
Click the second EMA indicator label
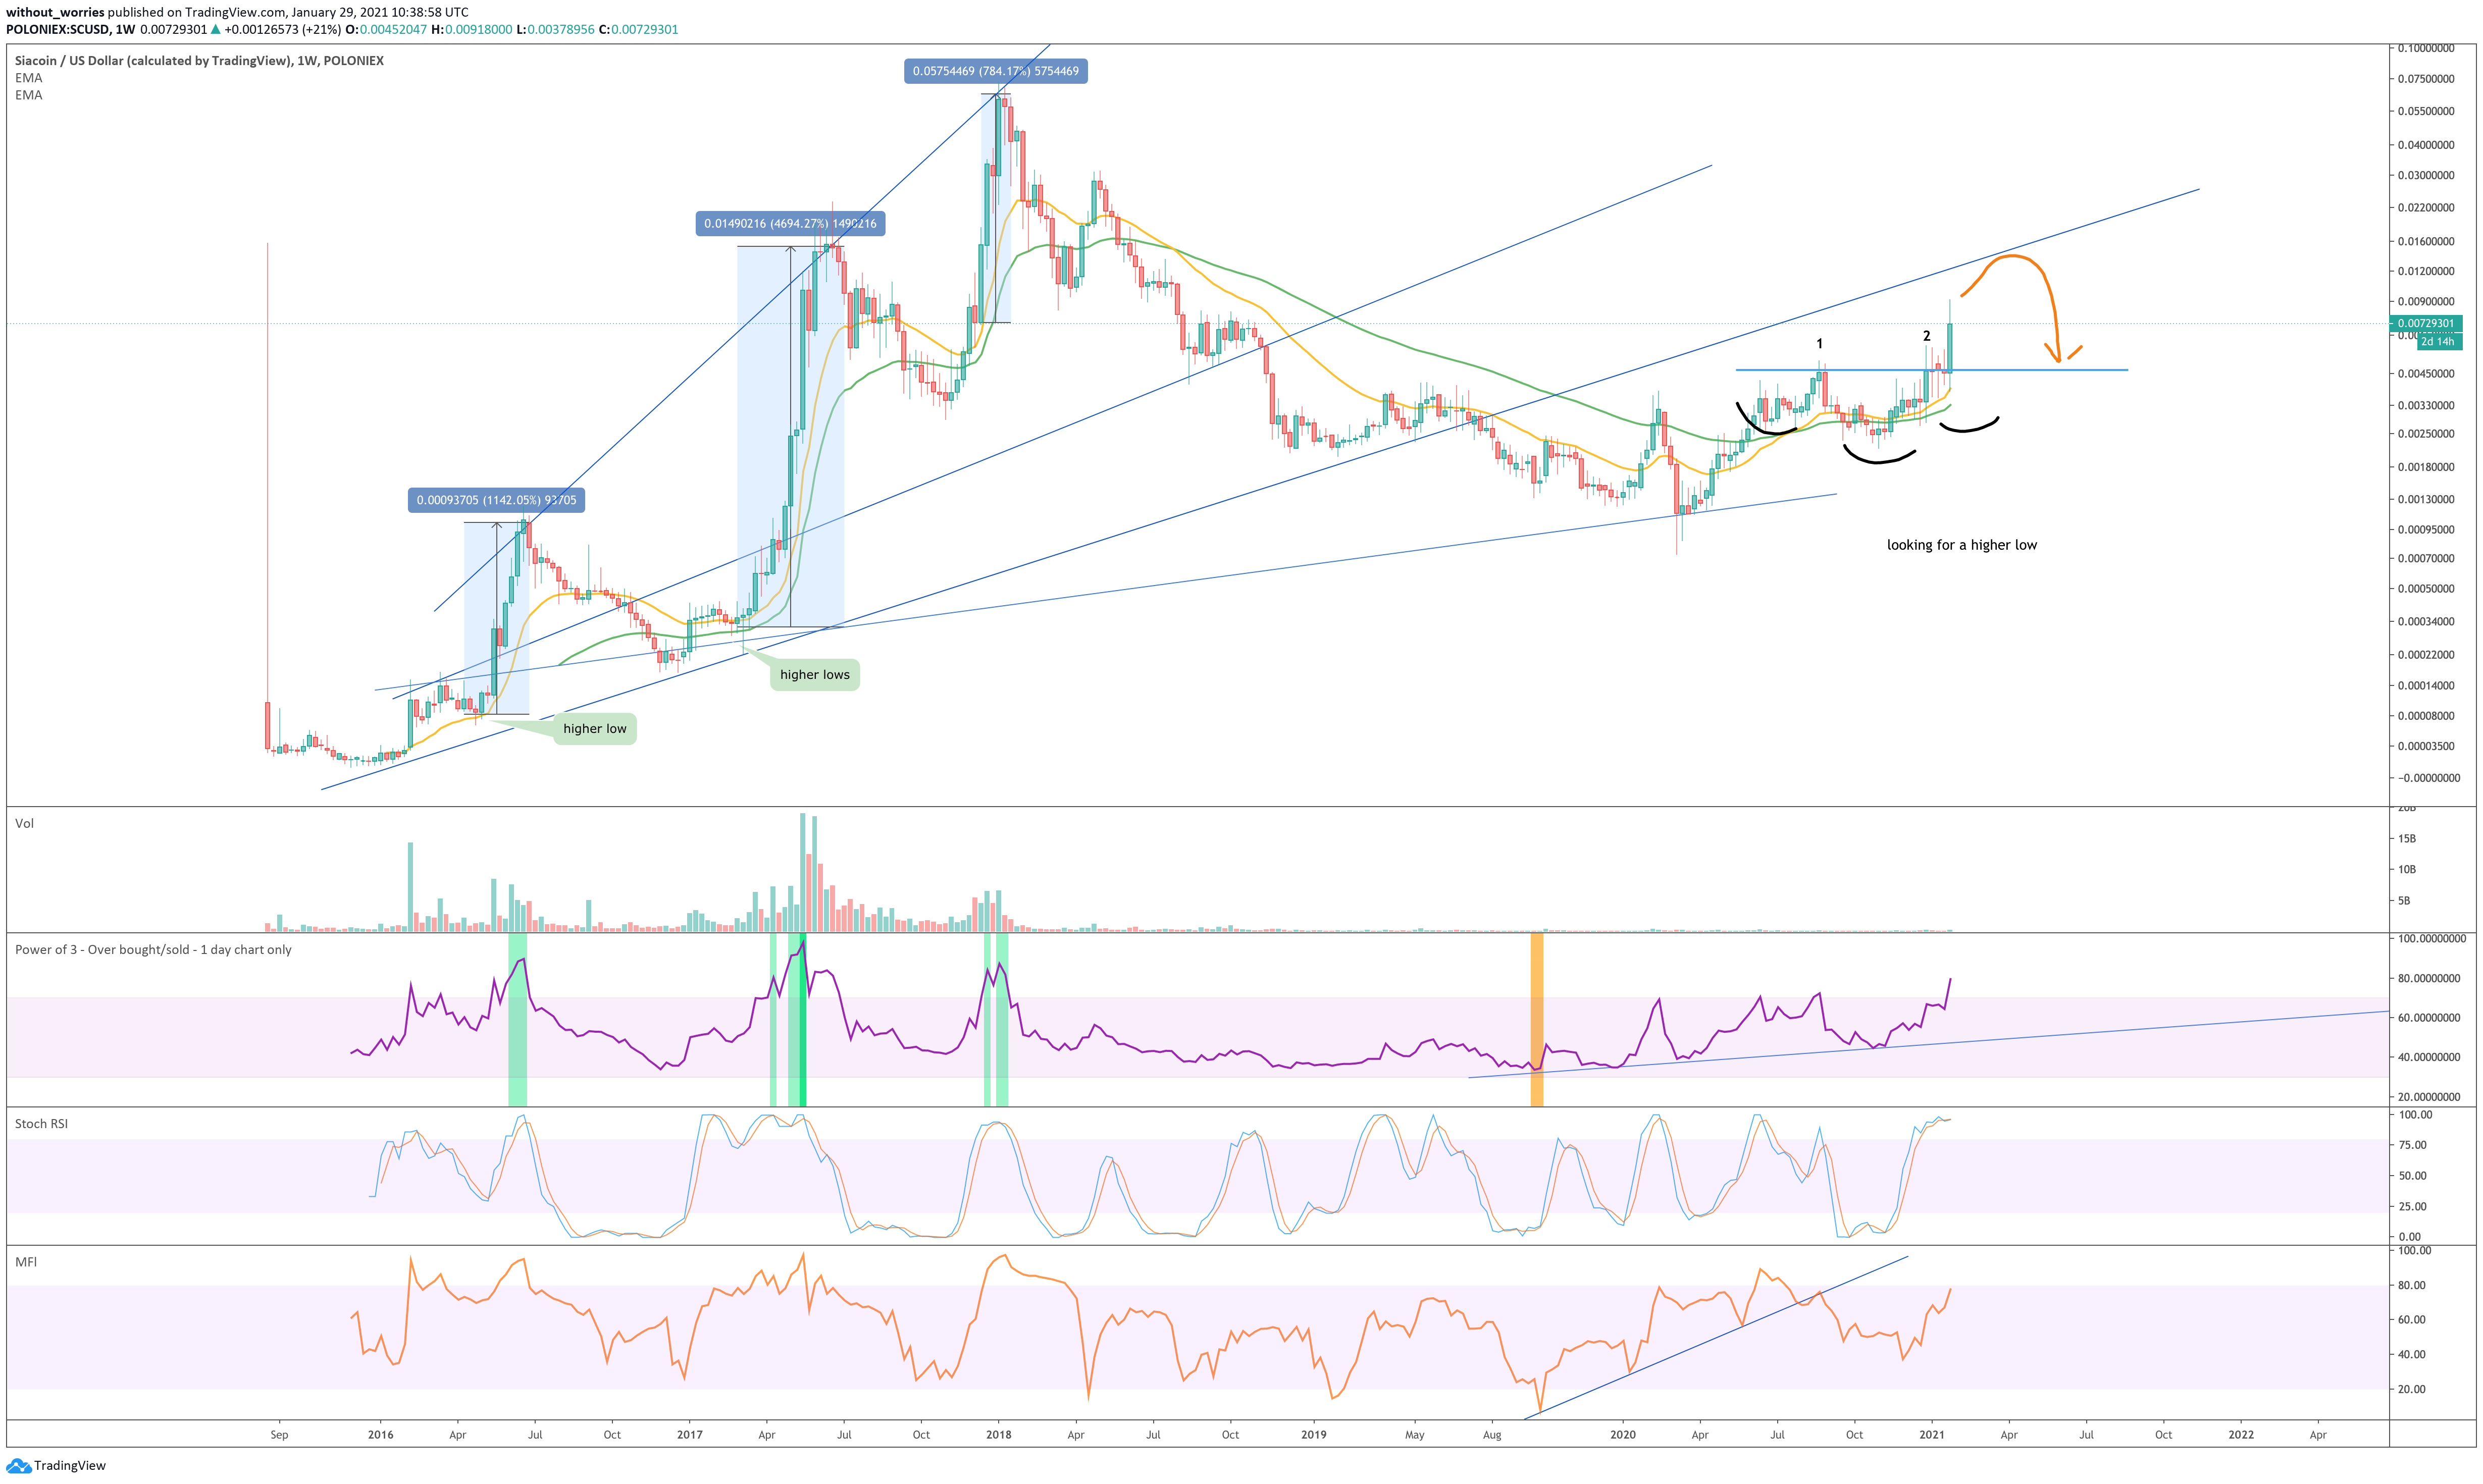point(28,95)
